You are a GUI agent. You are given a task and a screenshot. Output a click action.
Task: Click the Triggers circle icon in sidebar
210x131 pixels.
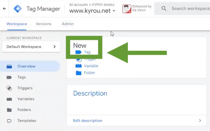[9, 88]
